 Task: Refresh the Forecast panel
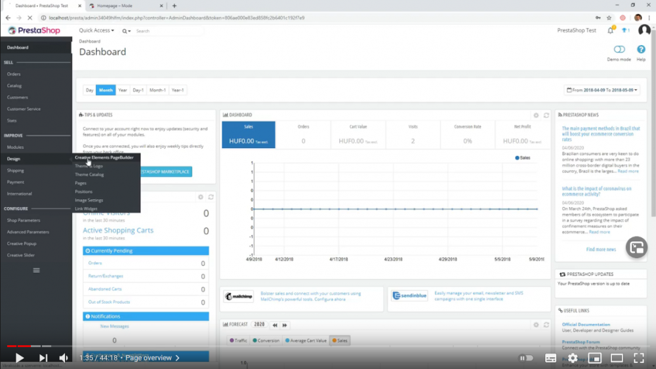[546, 324]
